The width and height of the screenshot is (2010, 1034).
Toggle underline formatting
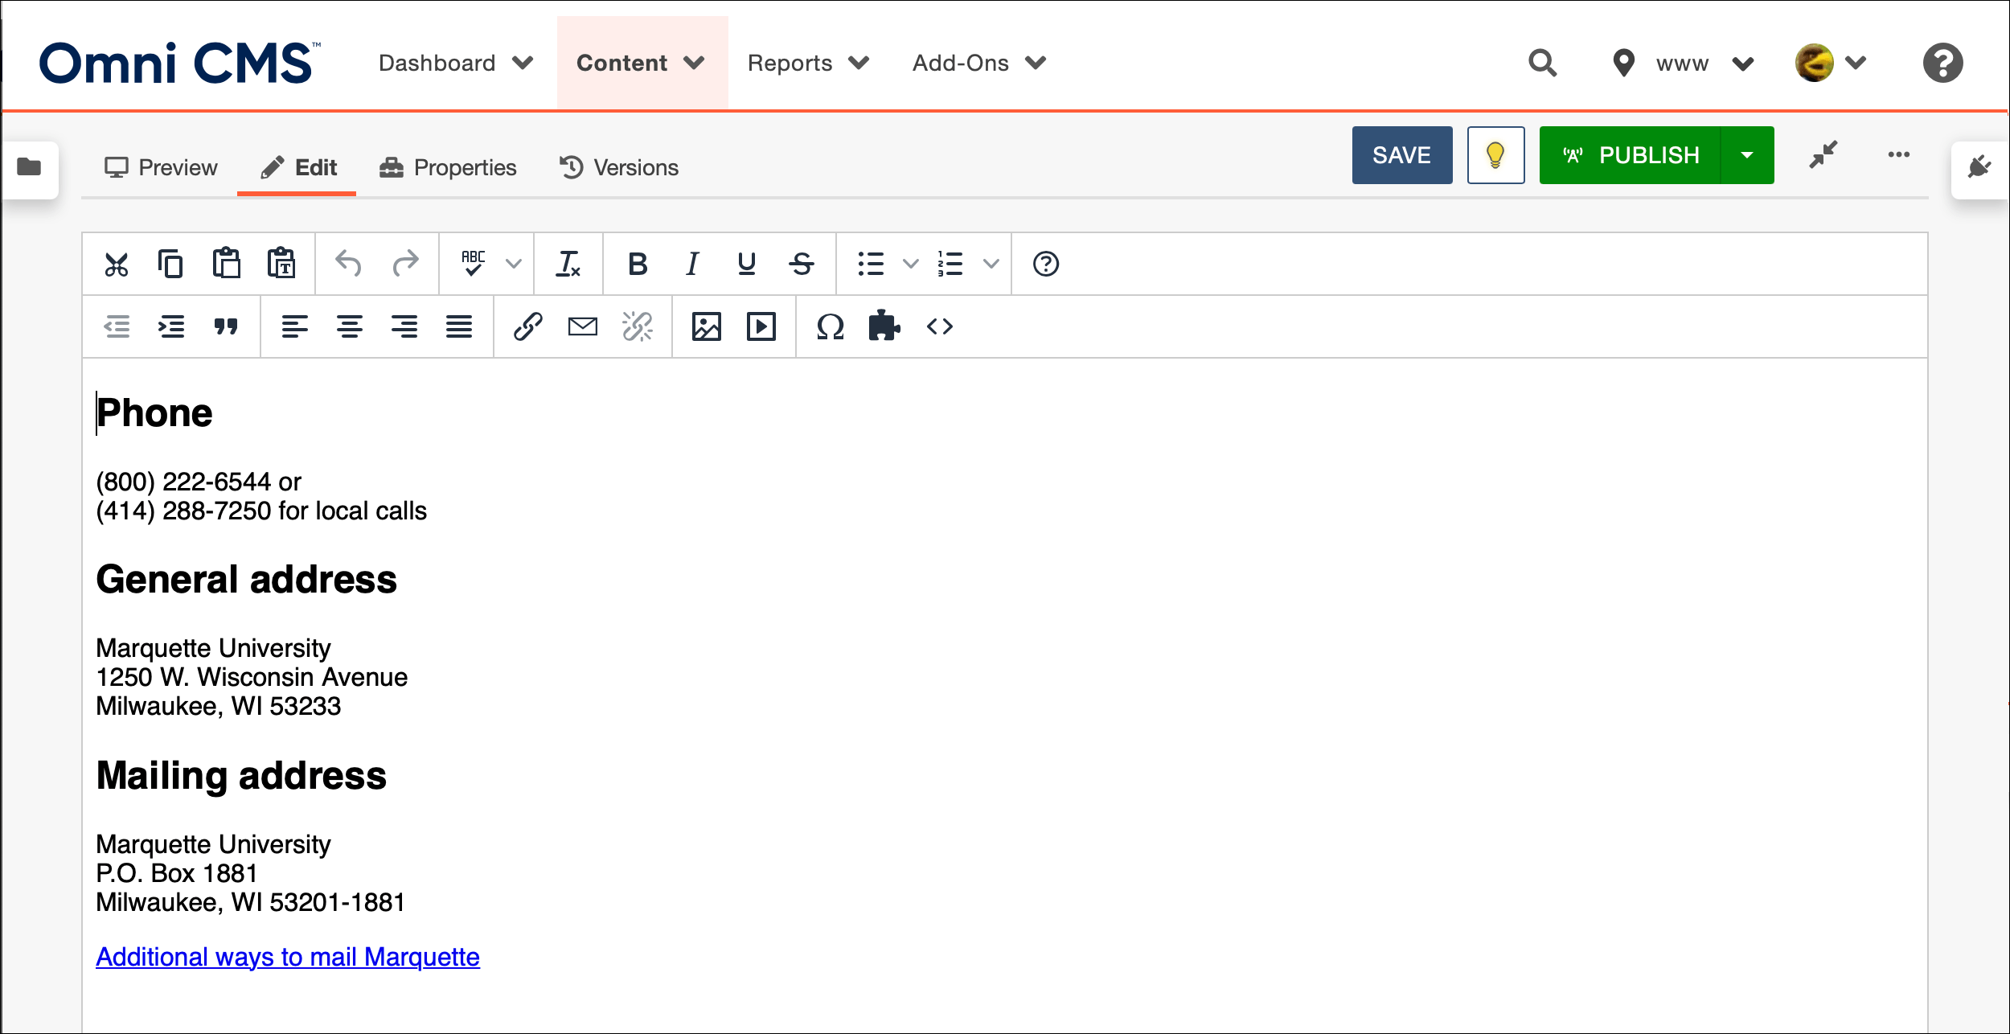click(747, 264)
